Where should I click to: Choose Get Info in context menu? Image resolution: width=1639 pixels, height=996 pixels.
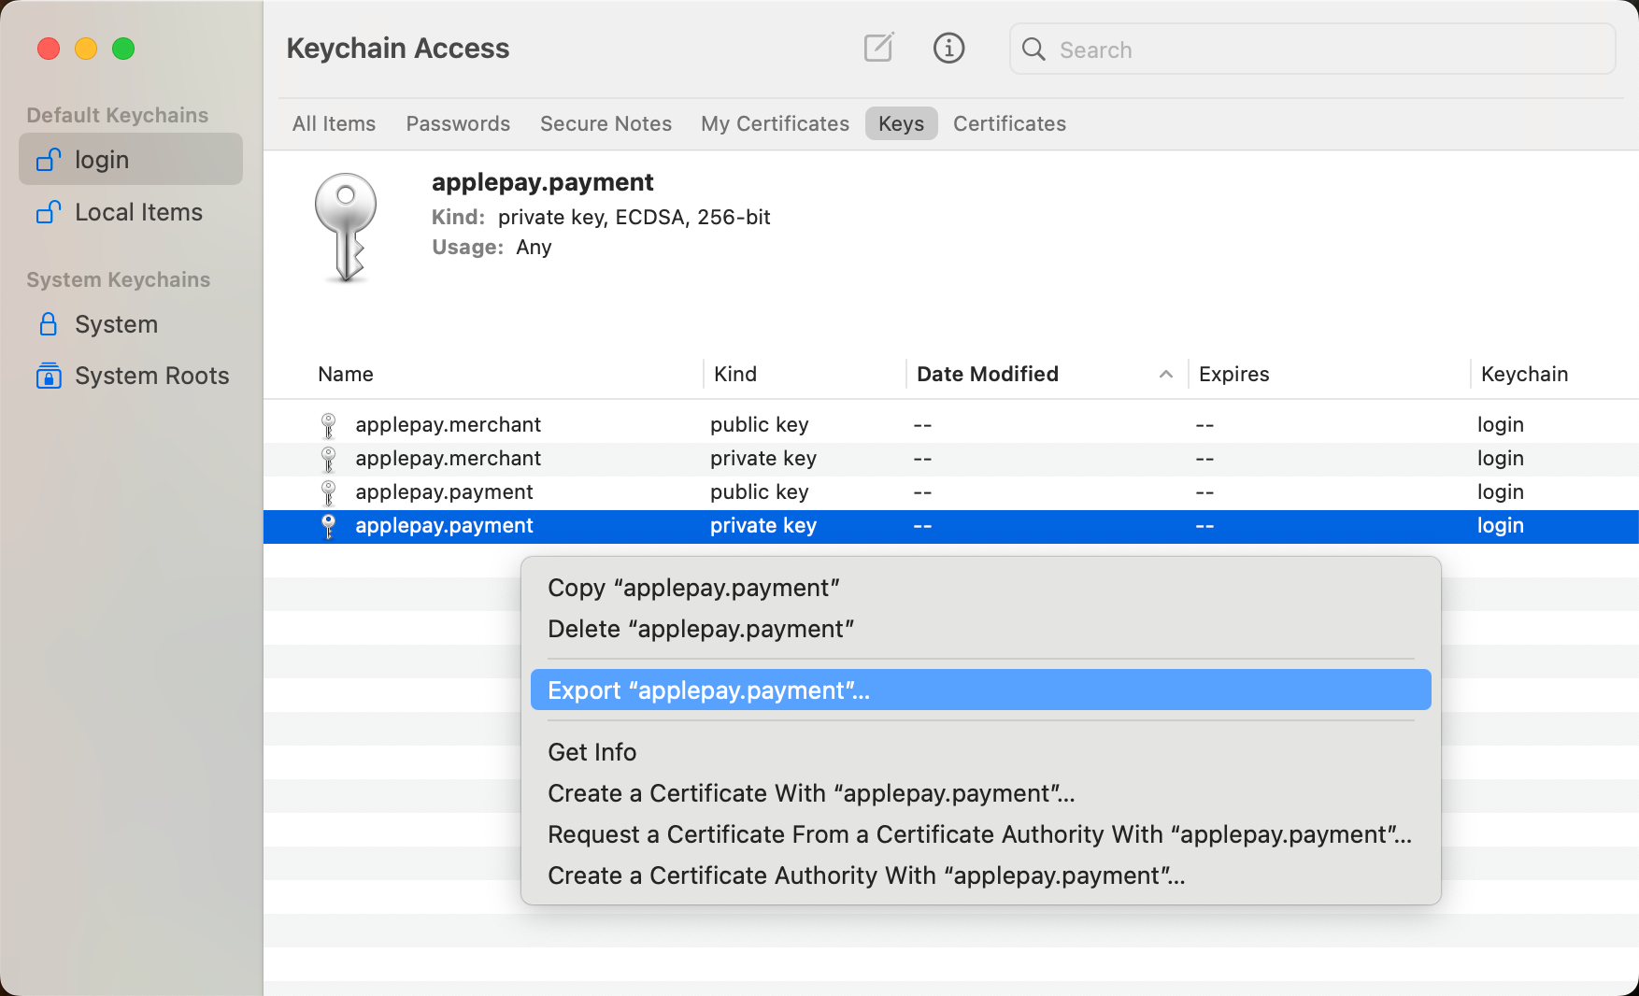click(x=592, y=752)
